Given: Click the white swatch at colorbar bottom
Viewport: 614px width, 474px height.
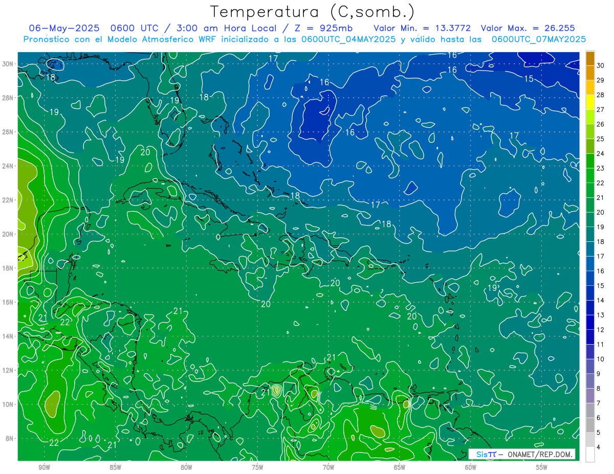Looking at the screenshot, I should [x=590, y=455].
